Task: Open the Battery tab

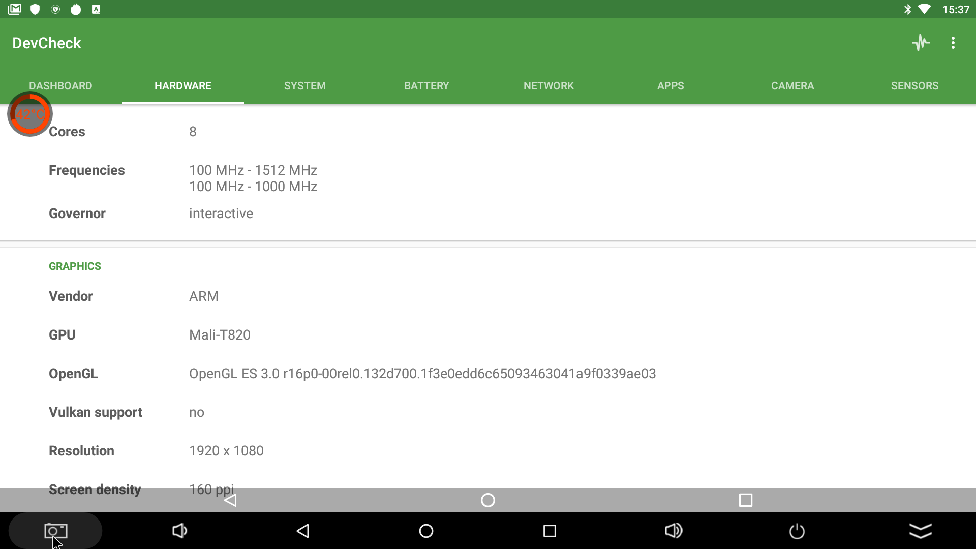Action: pyautogui.click(x=426, y=86)
